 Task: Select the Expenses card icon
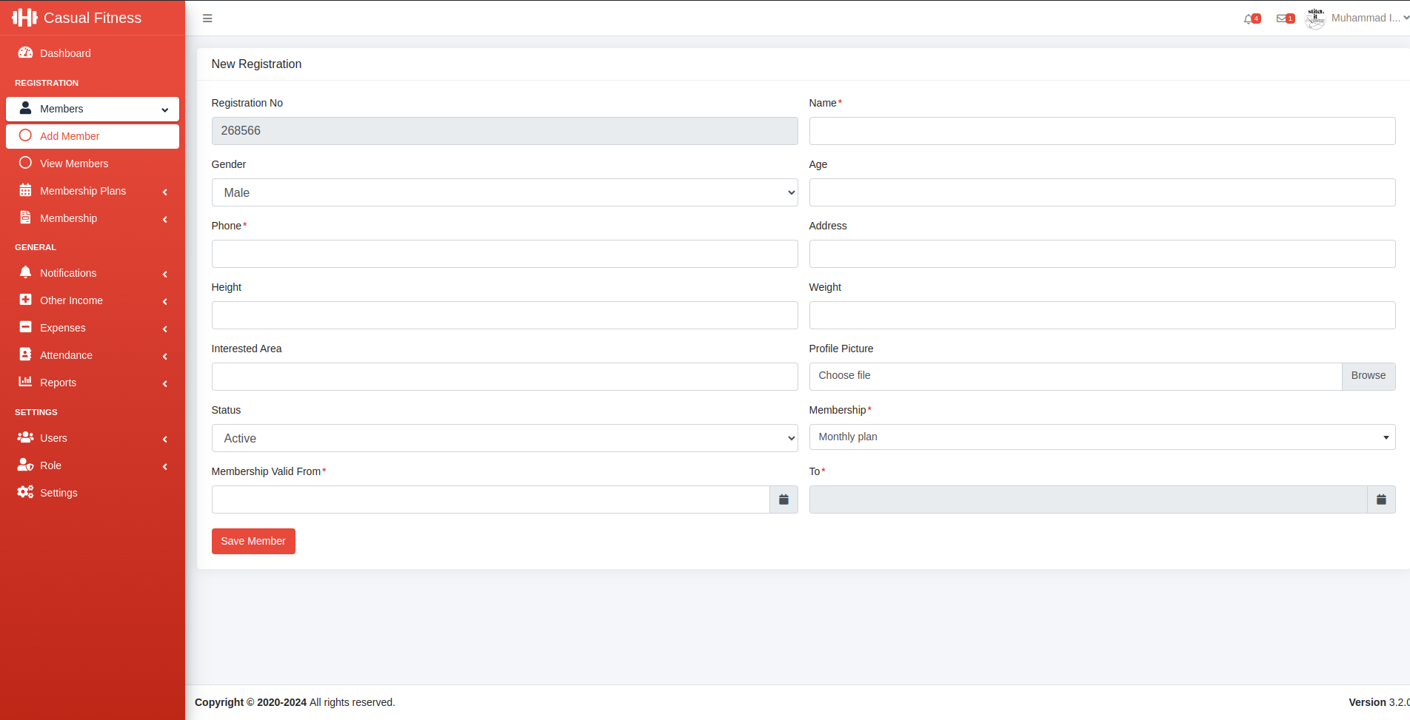pyautogui.click(x=26, y=327)
